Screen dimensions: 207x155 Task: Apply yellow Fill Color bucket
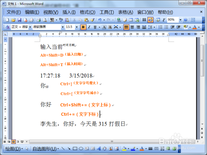point(124,148)
